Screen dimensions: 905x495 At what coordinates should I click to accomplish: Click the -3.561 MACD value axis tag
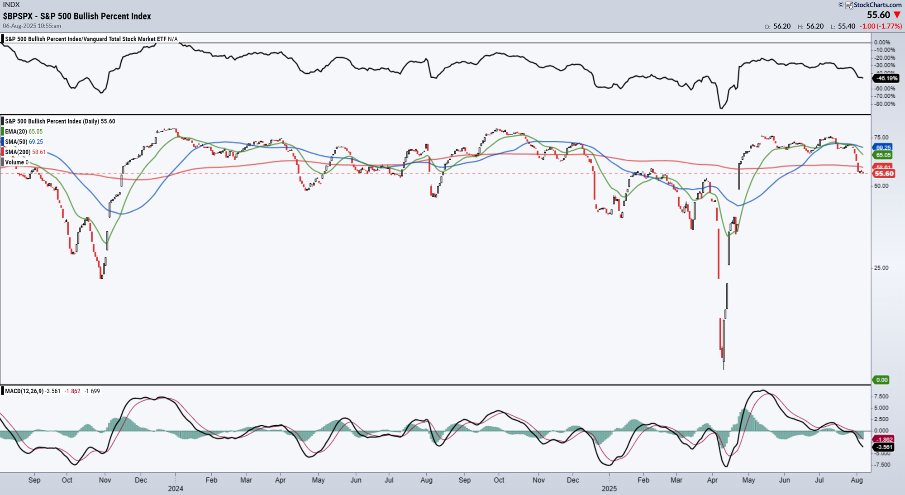pyautogui.click(x=884, y=447)
